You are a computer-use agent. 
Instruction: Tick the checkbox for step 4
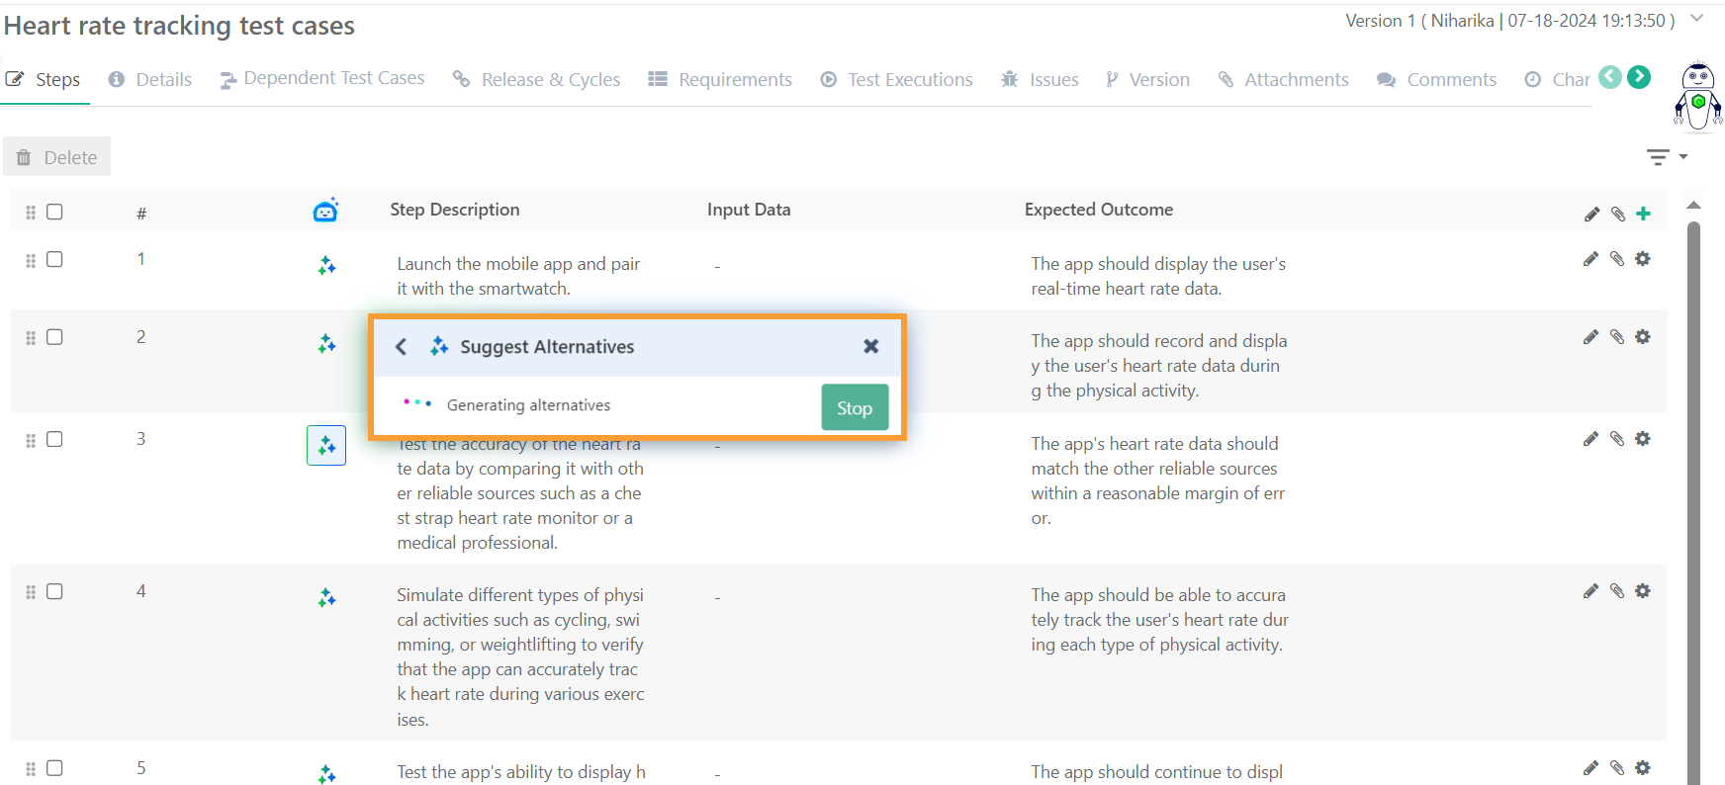(54, 591)
